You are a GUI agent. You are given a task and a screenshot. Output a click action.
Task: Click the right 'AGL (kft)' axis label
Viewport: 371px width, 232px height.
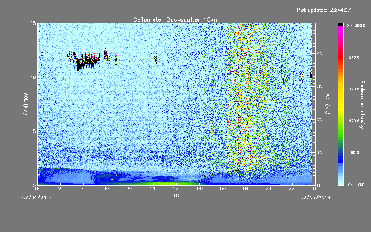pyautogui.click(x=327, y=103)
